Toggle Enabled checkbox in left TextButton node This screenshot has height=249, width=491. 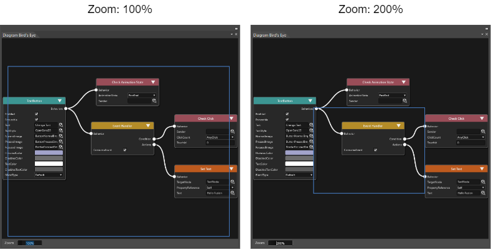pyautogui.click(x=36, y=114)
